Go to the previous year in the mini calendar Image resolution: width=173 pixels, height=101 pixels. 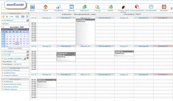pos(3,29)
